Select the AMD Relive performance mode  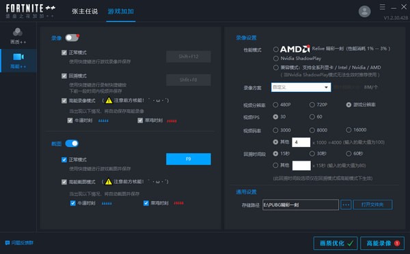tap(275, 49)
